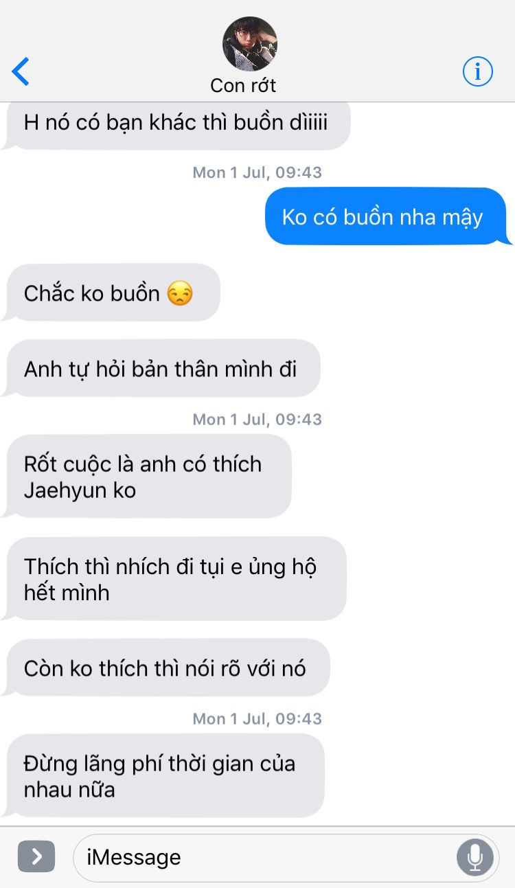515x888 pixels.
Task: Tap the 'H nó có bạn khác' bubble
Action: tap(176, 124)
